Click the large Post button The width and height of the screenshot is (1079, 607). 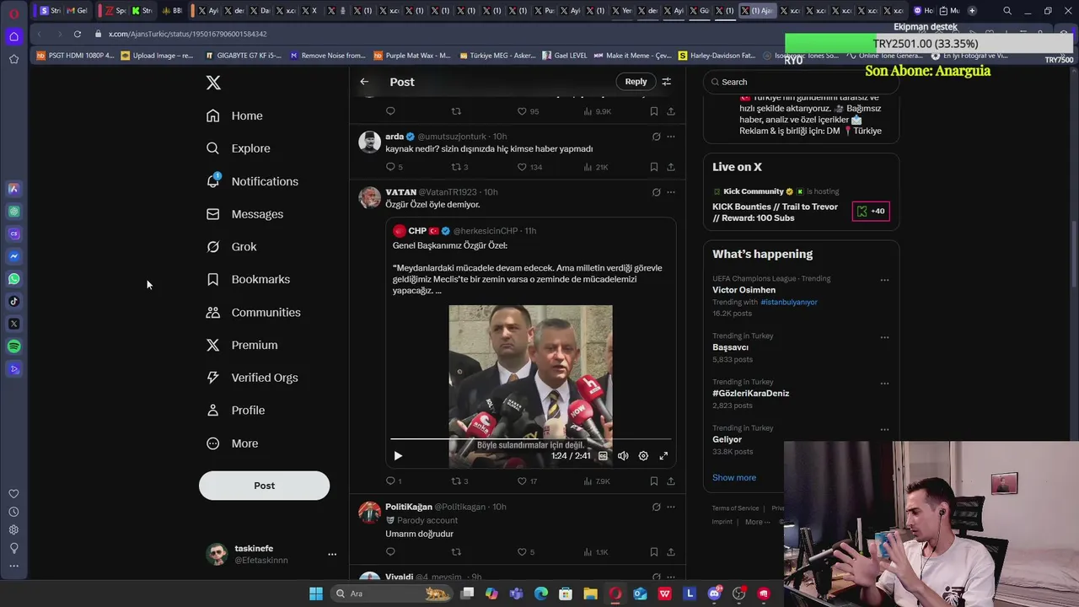pyautogui.click(x=264, y=486)
